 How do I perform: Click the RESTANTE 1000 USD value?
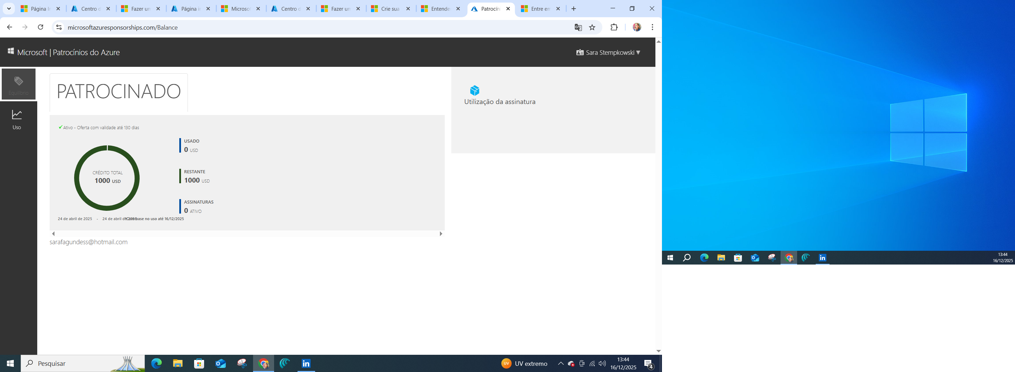click(197, 180)
